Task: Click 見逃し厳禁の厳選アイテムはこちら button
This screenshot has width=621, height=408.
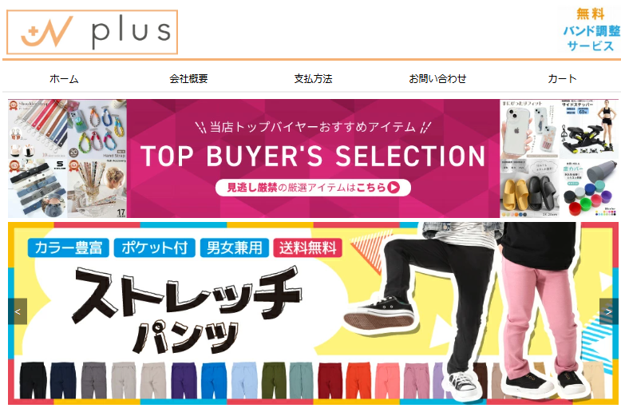Action: click(313, 188)
